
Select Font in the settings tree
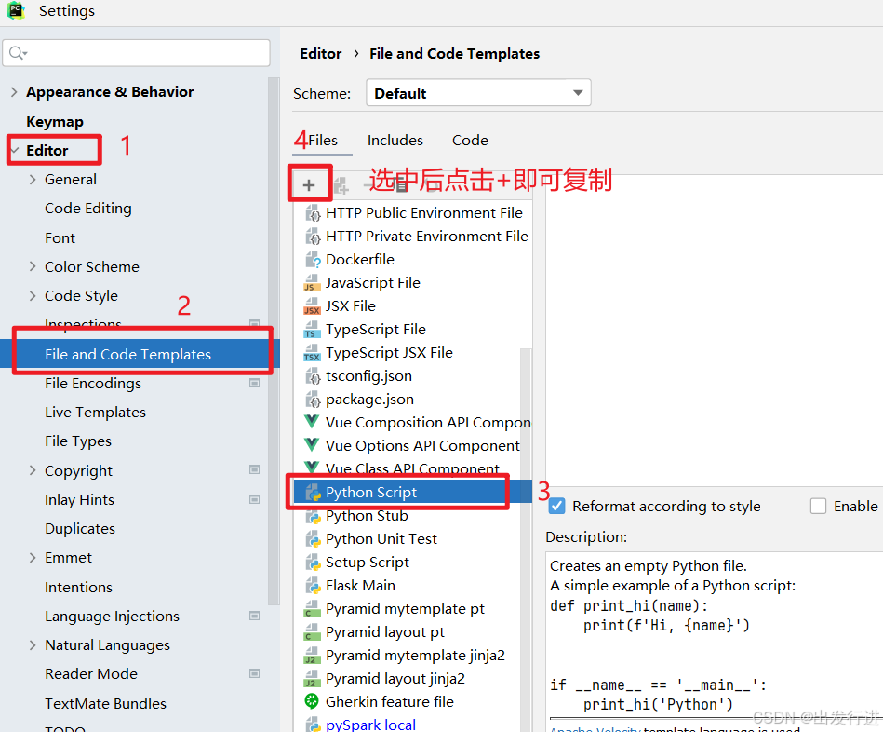click(60, 237)
